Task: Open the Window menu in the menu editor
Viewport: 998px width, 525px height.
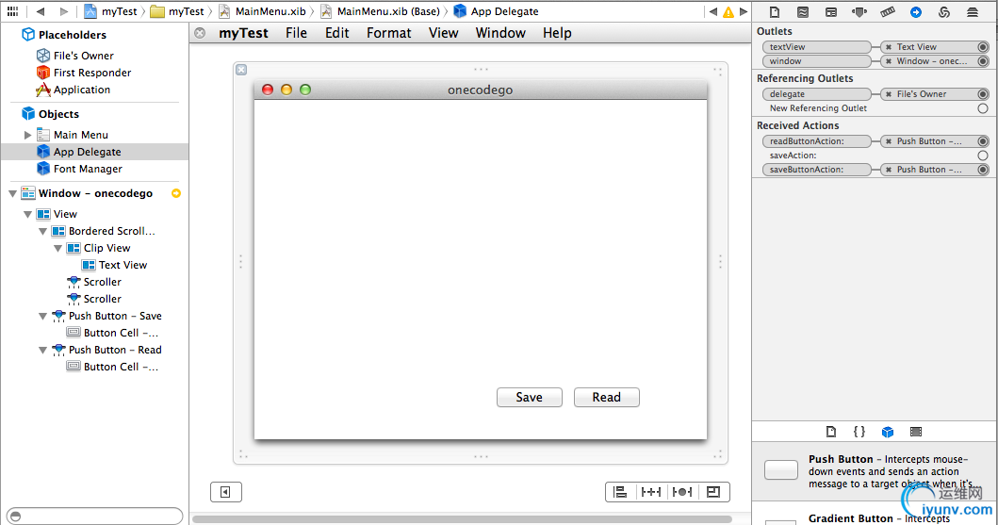Action: point(501,33)
